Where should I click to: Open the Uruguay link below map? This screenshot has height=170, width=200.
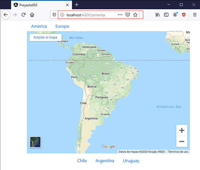point(131,161)
